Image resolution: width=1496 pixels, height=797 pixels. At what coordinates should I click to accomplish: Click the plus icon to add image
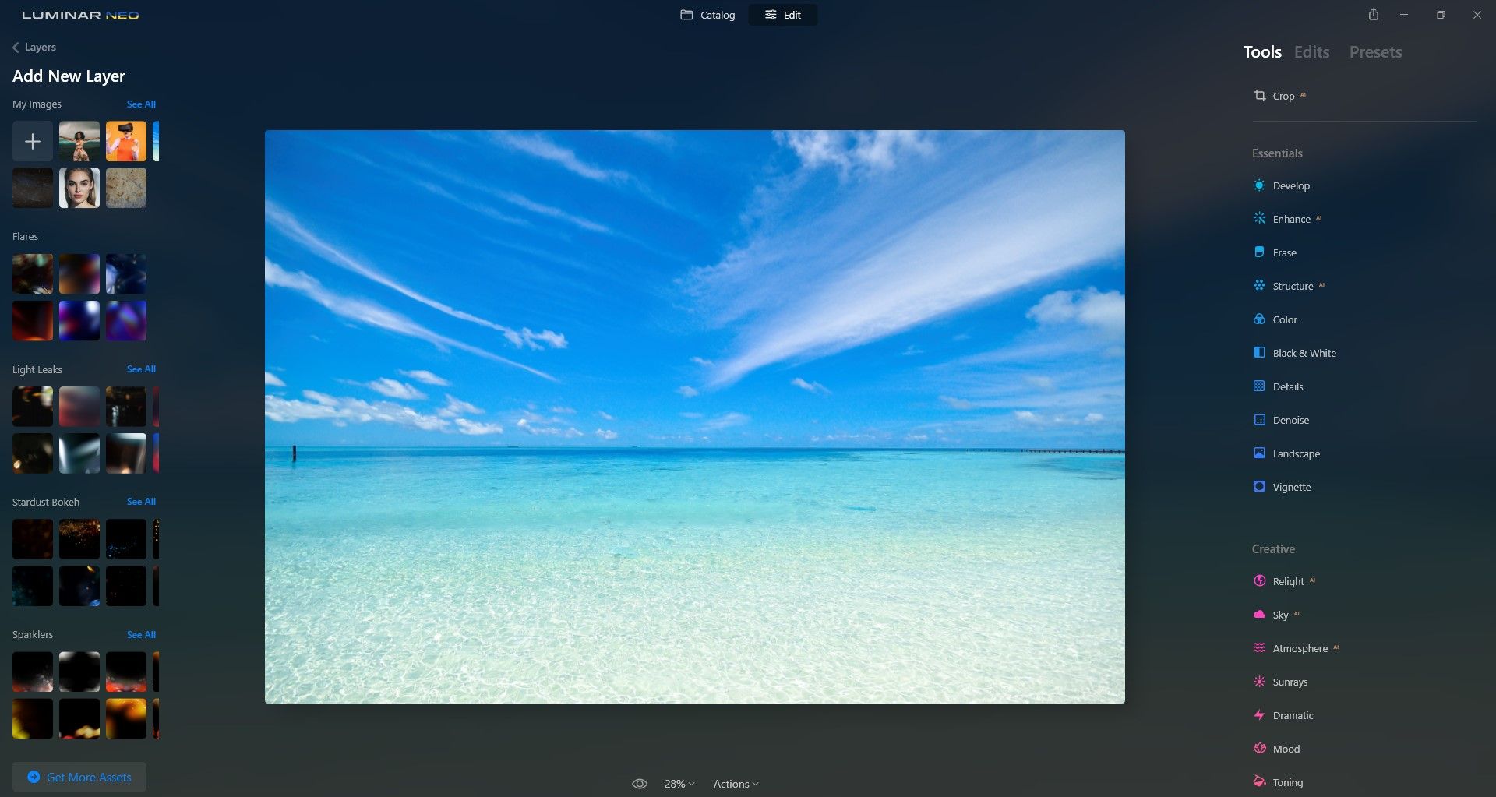tap(33, 141)
